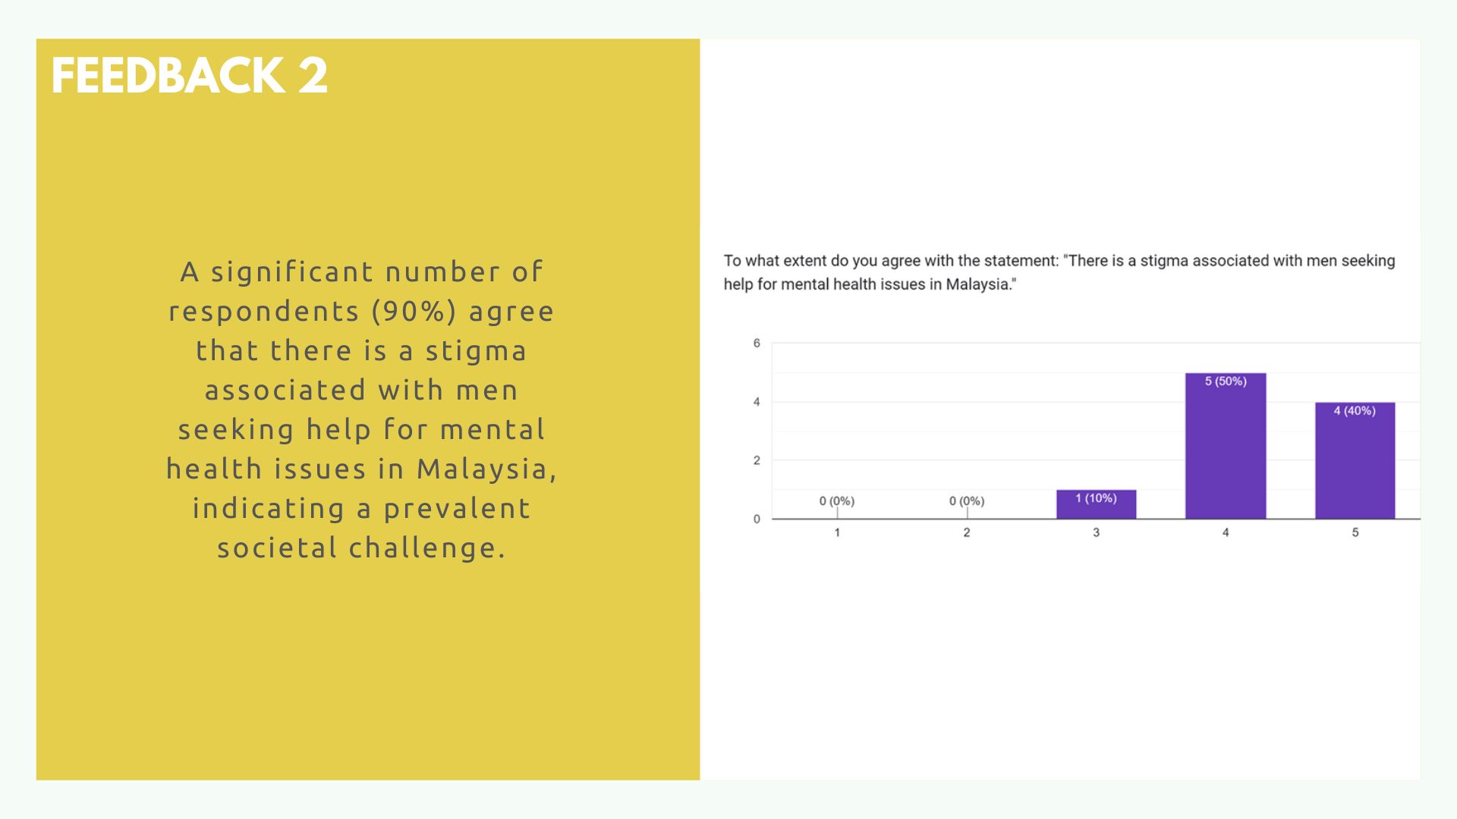The width and height of the screenshot is (1457, 819).
Task: Click the 0 (0%) label above category 1
Action: click(837, 501)
